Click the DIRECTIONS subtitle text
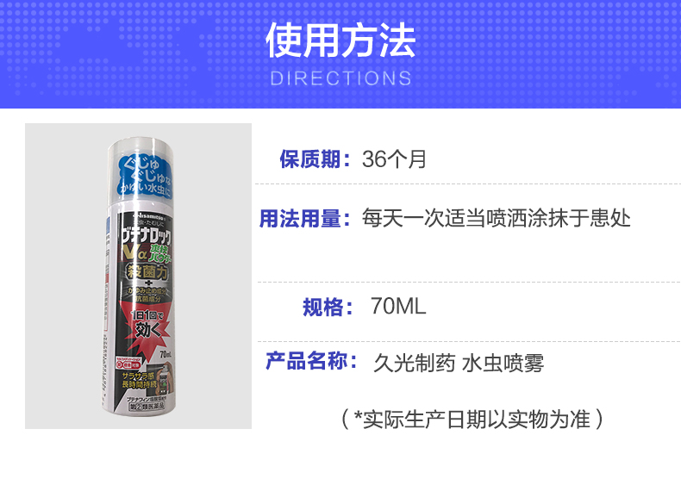This screenshot has height=485, width=681. tap(340, 78)
